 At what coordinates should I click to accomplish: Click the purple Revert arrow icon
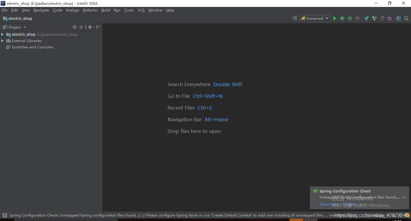click(x=389, y=18)
